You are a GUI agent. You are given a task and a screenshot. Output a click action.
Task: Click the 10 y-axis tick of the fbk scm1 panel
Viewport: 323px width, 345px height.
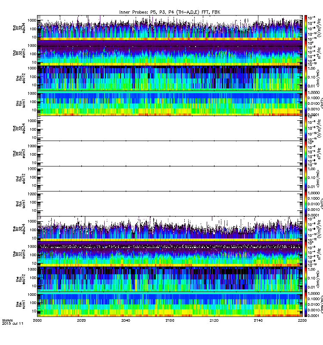point(34,311)
